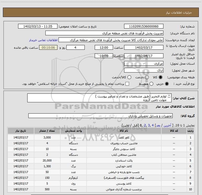This screenshot has height=195, width=202.
Task: Click the 1,300 quantity cell
Action: [47, 166]
